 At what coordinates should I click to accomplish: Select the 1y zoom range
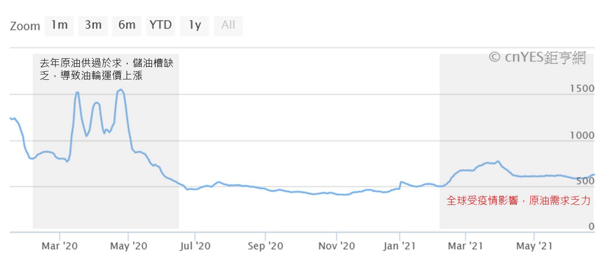(195, 26)
